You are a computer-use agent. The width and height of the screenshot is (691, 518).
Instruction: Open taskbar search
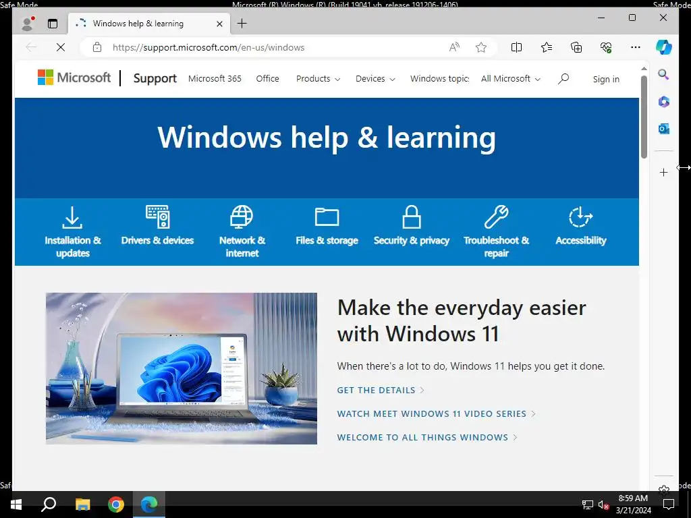[49, 505]
